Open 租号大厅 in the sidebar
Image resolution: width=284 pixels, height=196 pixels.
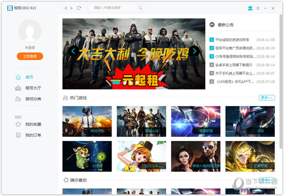(x=28, y=88)
